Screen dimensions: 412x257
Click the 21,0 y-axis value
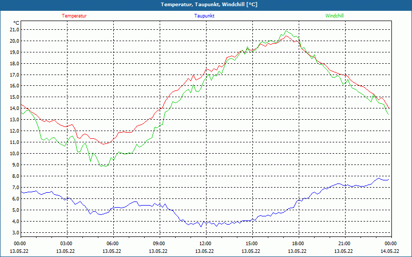pyautogui.click(x=15, y=30)
